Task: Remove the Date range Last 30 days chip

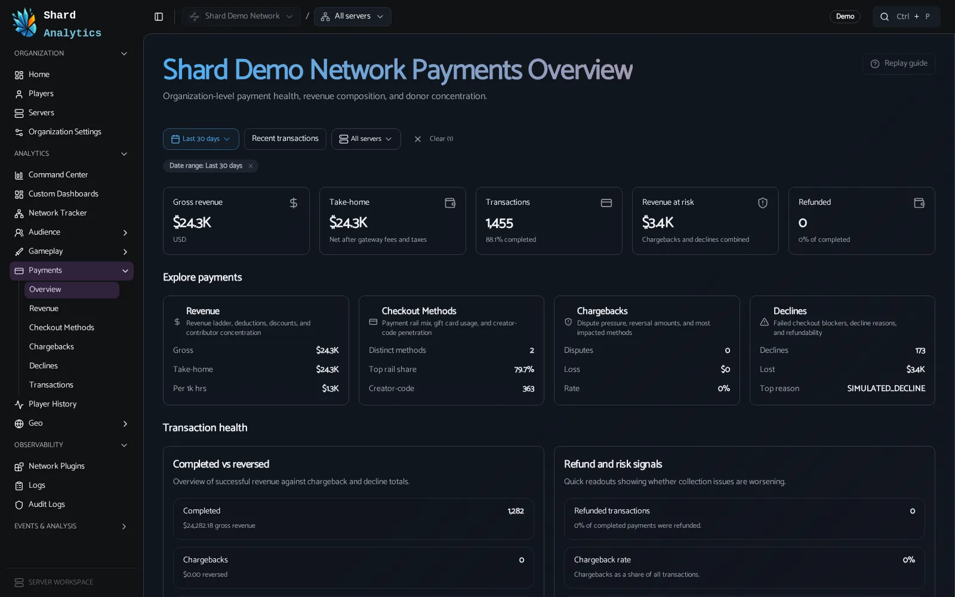Action: click(251, 166)
